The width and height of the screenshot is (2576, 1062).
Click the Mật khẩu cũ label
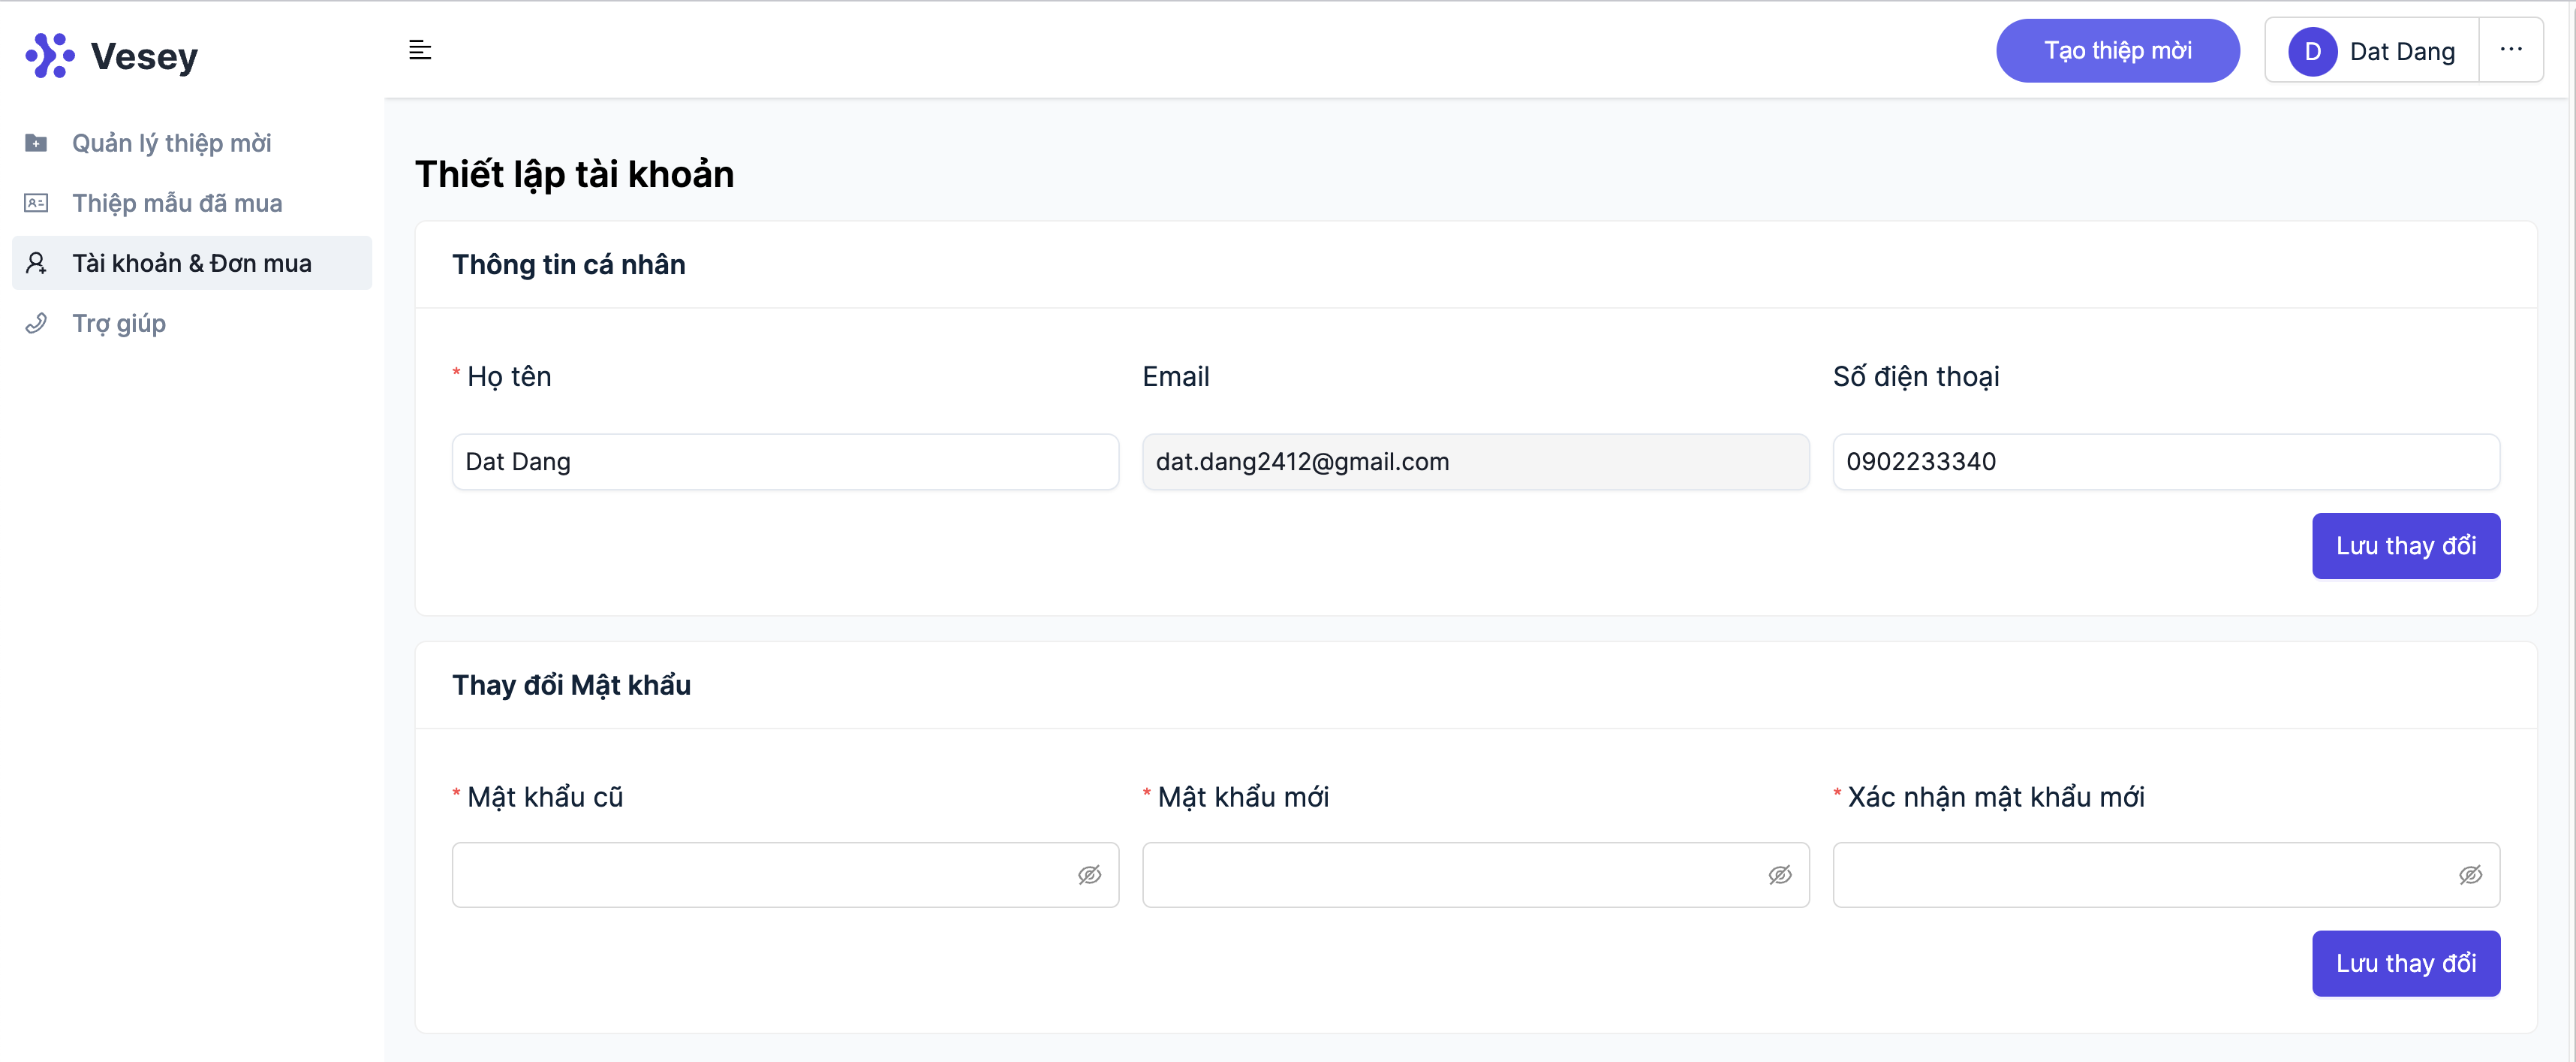point(545,797)
